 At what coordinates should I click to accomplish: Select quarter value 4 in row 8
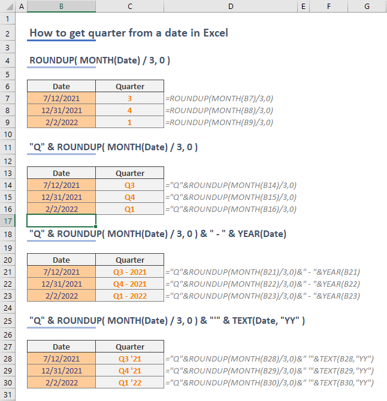click(x=130, y=110)
